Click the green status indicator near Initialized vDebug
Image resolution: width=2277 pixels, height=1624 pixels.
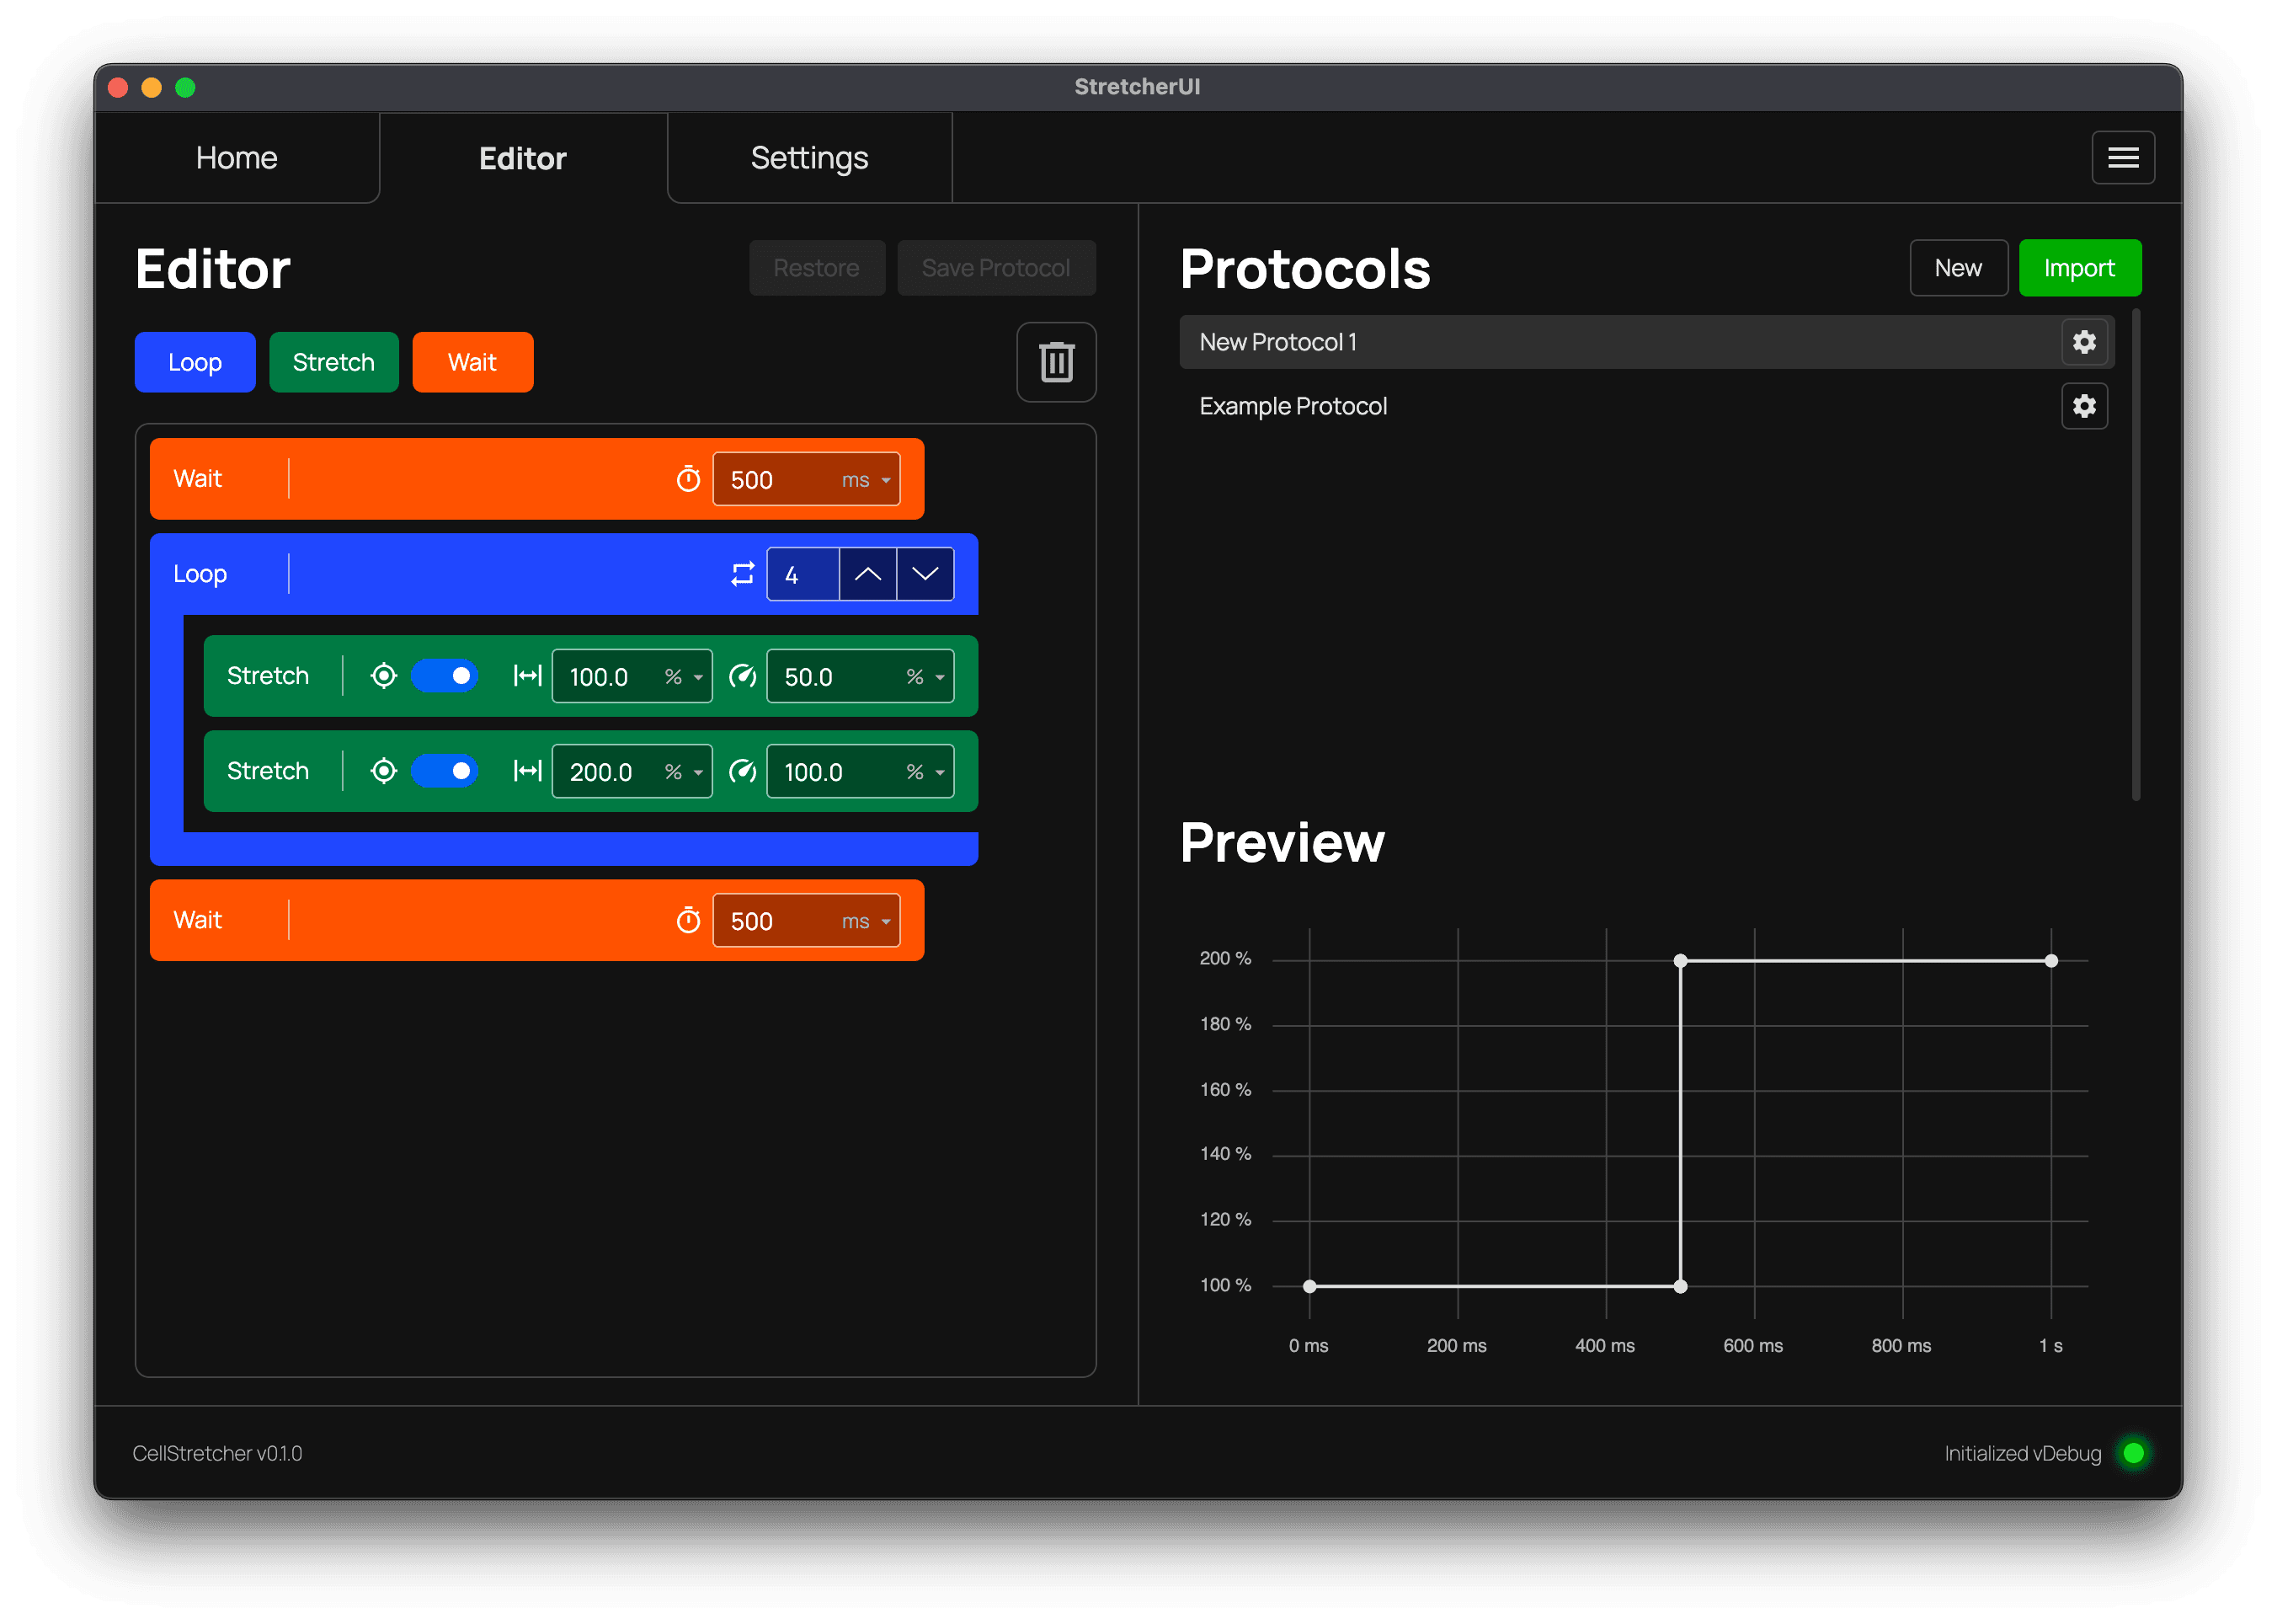pyautogui.click(x=2132, y=1452)
